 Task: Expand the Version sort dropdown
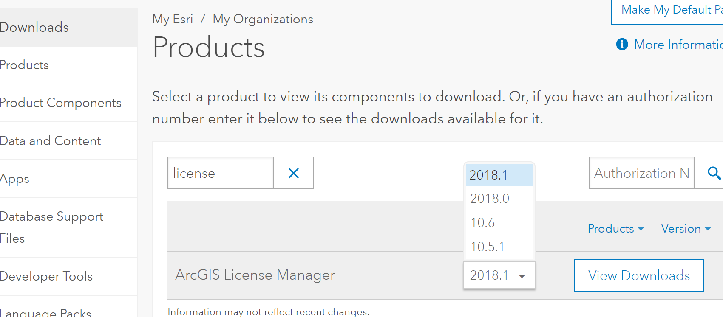coord(686,229)
